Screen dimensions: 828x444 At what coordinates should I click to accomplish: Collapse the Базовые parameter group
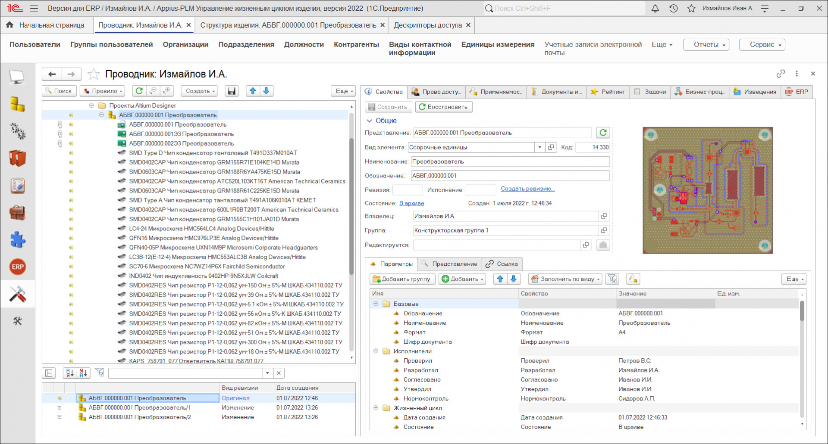coord(376,304)
